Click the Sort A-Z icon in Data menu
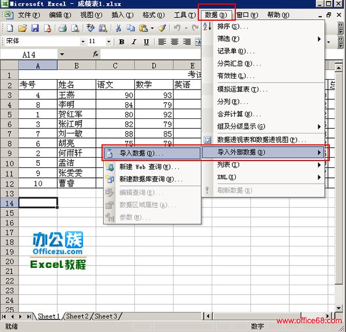The height and width of the screenshot is (332, 346). point(207,27)
